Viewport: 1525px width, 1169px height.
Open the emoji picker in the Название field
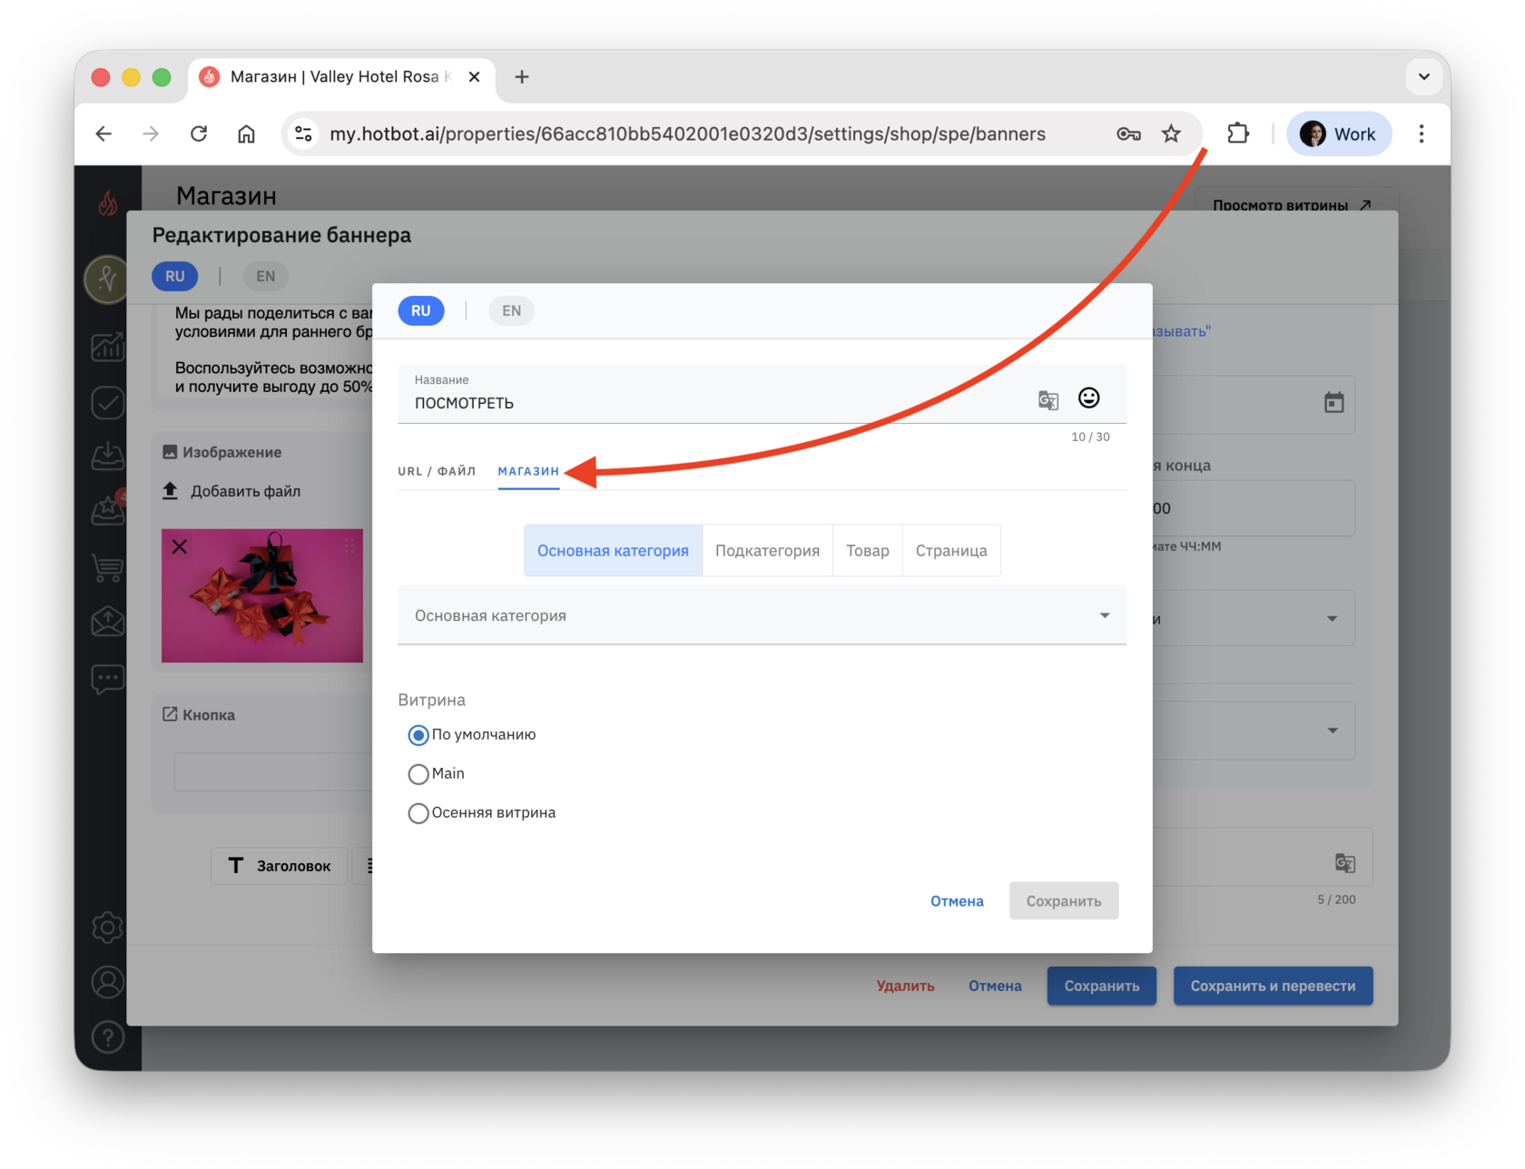coord(1088,398)
